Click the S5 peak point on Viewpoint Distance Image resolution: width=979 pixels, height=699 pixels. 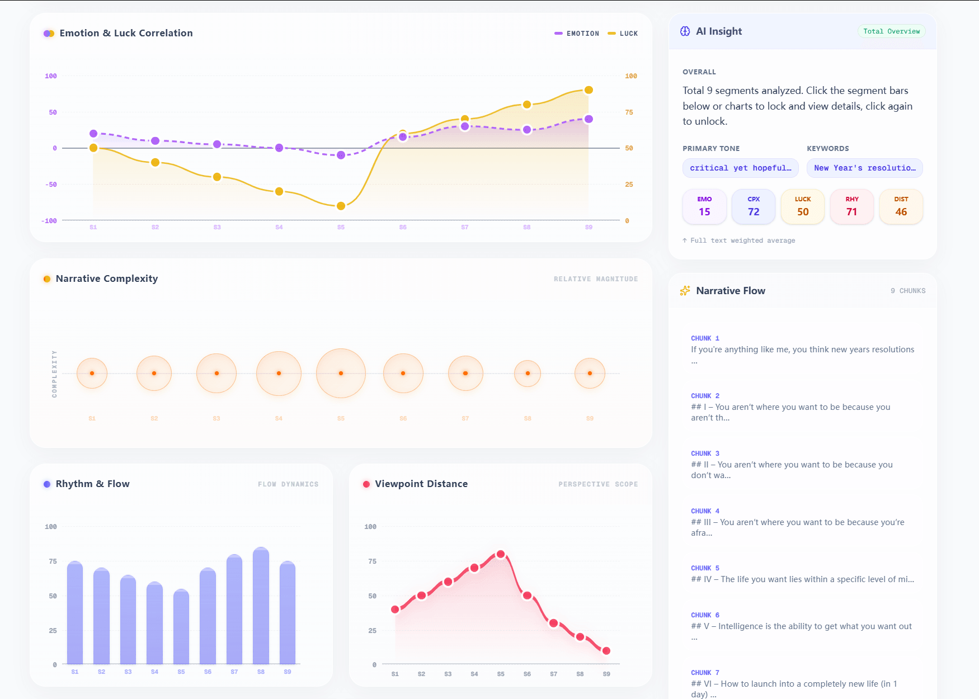click(501, 554)
